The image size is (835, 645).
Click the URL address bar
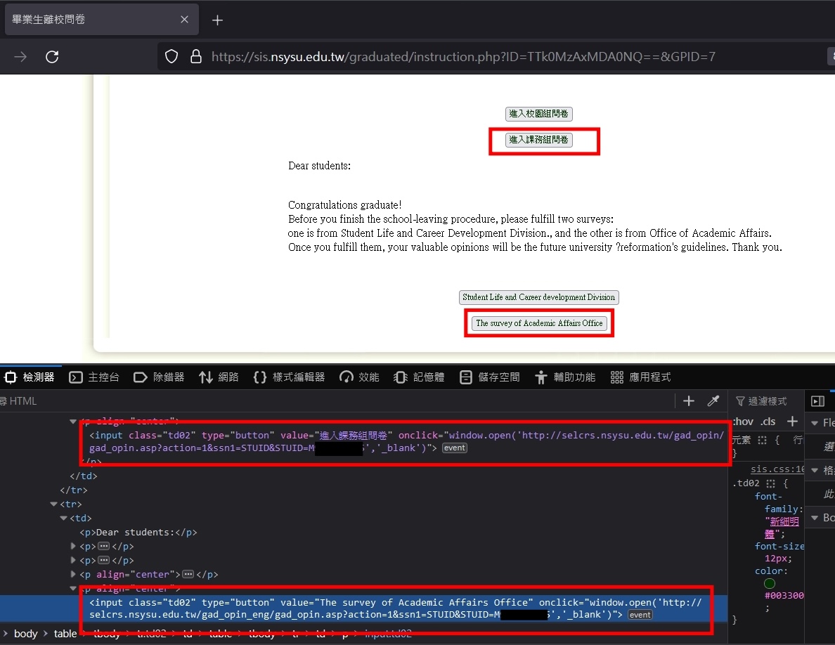pos(463,56)
